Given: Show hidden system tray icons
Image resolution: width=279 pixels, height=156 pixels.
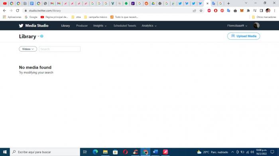Looking at the screenshot, I should coord(232,152).
